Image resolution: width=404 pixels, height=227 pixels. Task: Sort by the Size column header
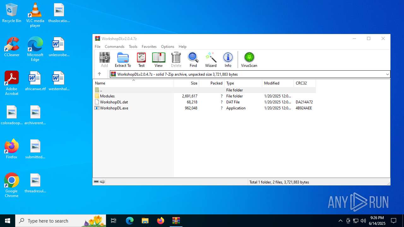pyautogui.click(x=187, y=83)
